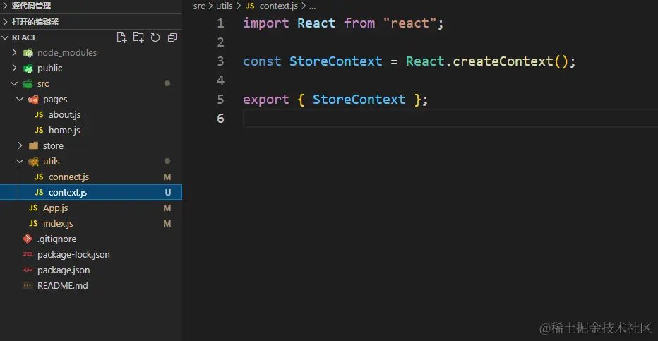
Task: Click the git icon beside .gitignore
Action: coord(28,239)
